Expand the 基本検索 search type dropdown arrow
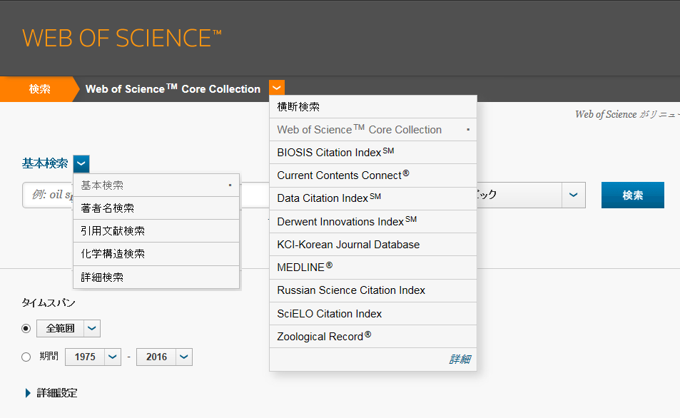The image size is (680, 418). point(81,164)
